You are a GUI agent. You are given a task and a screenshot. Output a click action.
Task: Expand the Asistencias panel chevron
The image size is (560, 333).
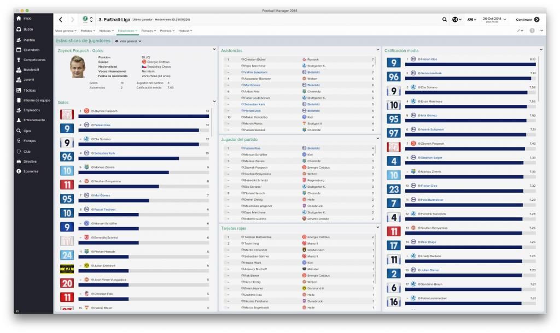tap(377, 50)
